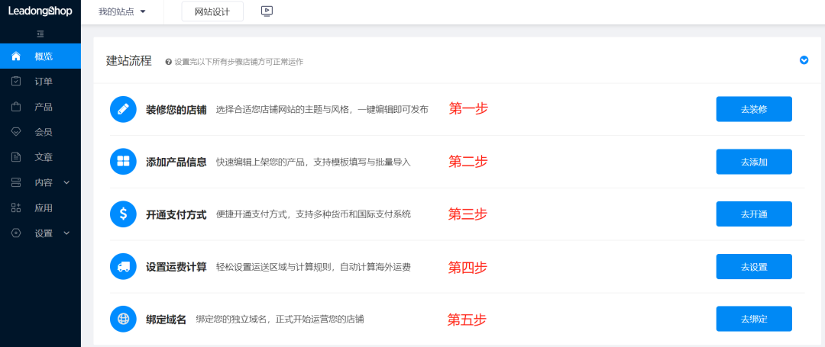Click the 去装修 button
The width and height of the screenshot is (825, 347).
[x=753, y=109]
